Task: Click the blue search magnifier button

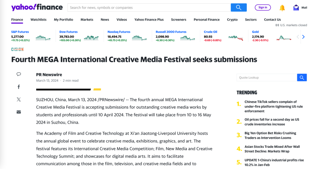Action: point(239,7)
